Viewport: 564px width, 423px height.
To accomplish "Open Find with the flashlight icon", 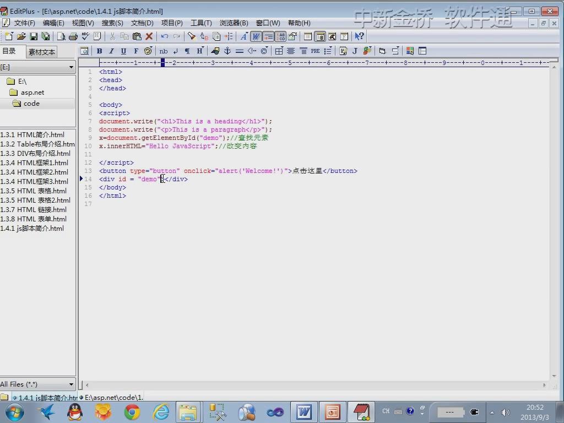I will pos(191,36).
